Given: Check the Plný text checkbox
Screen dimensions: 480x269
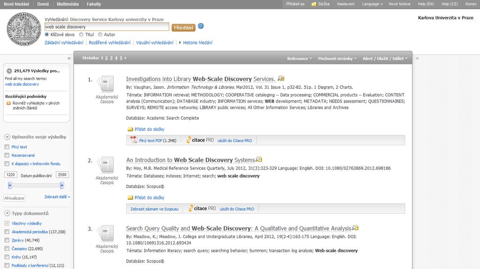Looking at the screenshot, I should point(7,147).
